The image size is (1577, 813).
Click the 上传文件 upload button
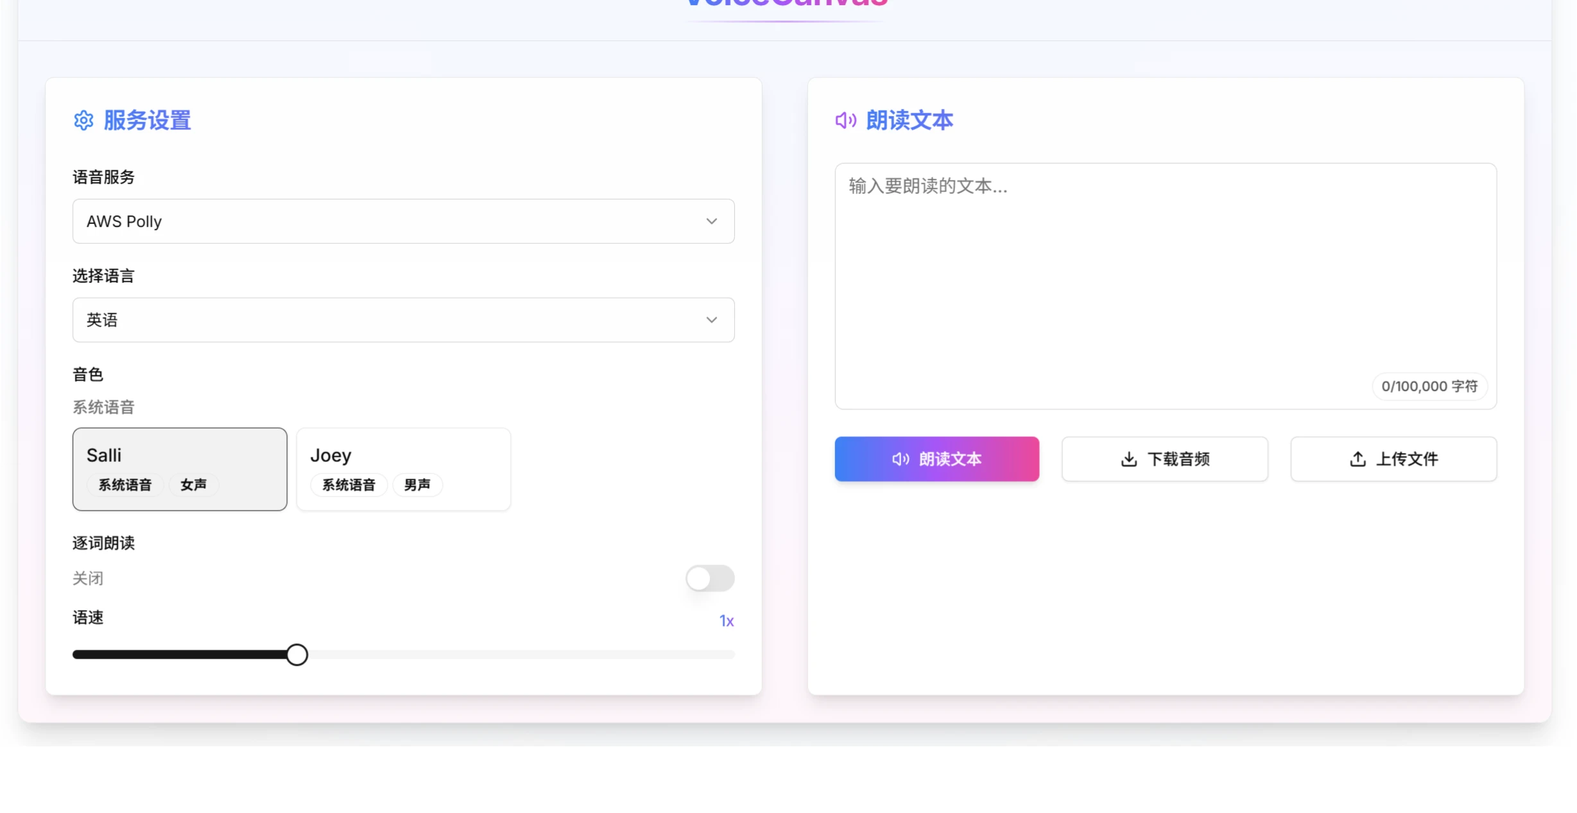pyautogui.click(x=1393, y=459)
